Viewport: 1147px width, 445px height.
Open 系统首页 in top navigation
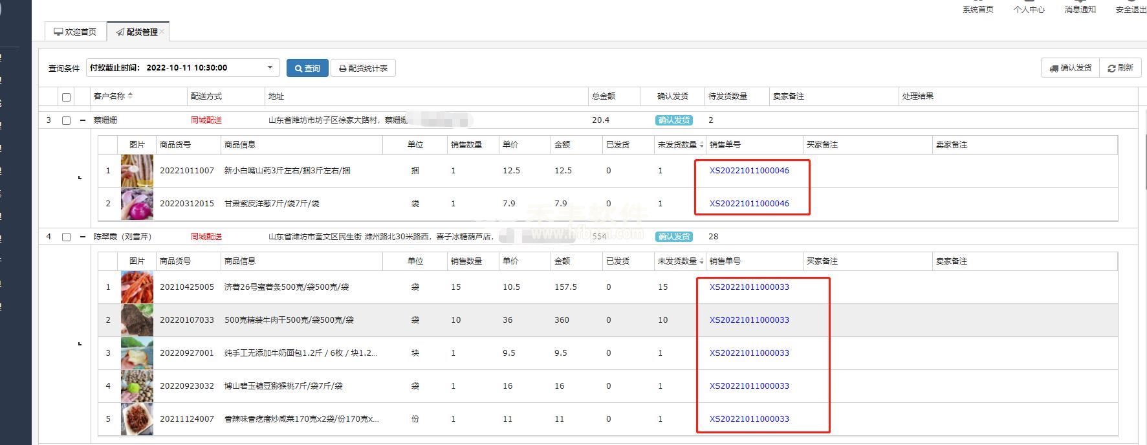[x=978, y=9]
